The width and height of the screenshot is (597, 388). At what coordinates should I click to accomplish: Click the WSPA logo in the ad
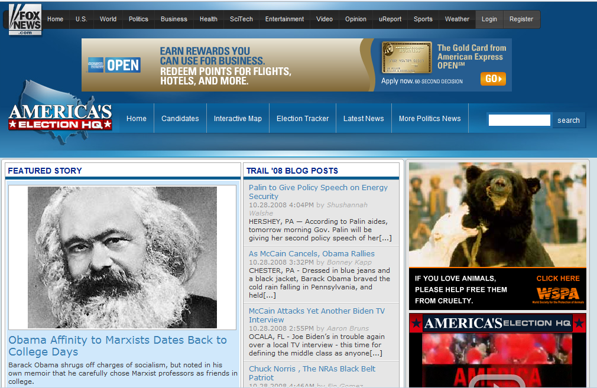558,295
